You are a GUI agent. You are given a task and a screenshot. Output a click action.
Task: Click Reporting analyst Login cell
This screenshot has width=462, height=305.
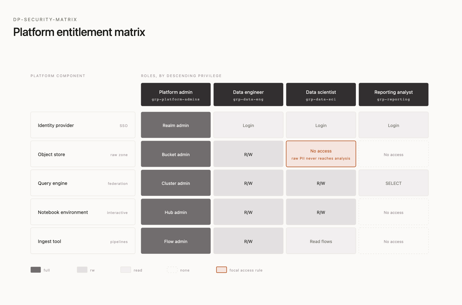pyautogui.click(x=394, y=125)
